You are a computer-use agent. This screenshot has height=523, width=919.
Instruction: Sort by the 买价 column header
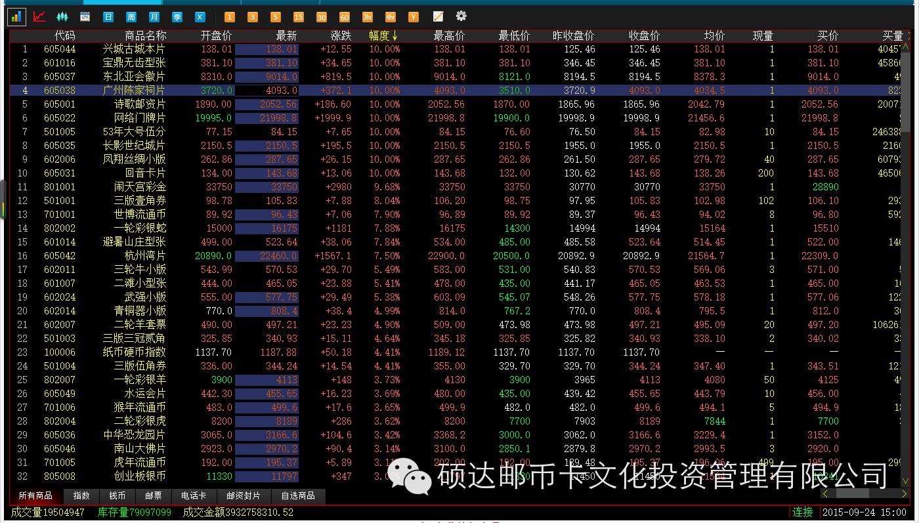coord(828,36)
